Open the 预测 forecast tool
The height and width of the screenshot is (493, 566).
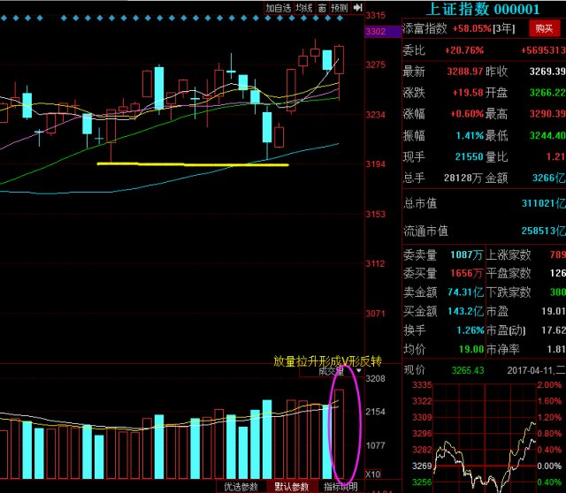[340, 8]
